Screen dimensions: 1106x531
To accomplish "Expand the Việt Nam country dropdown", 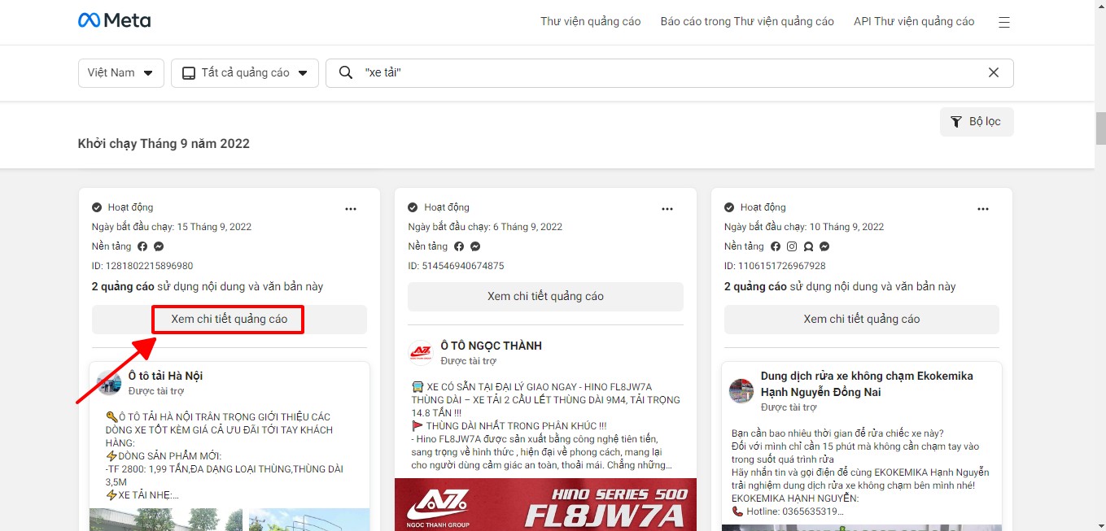I will pyautogui.click(x=121, y=72).
